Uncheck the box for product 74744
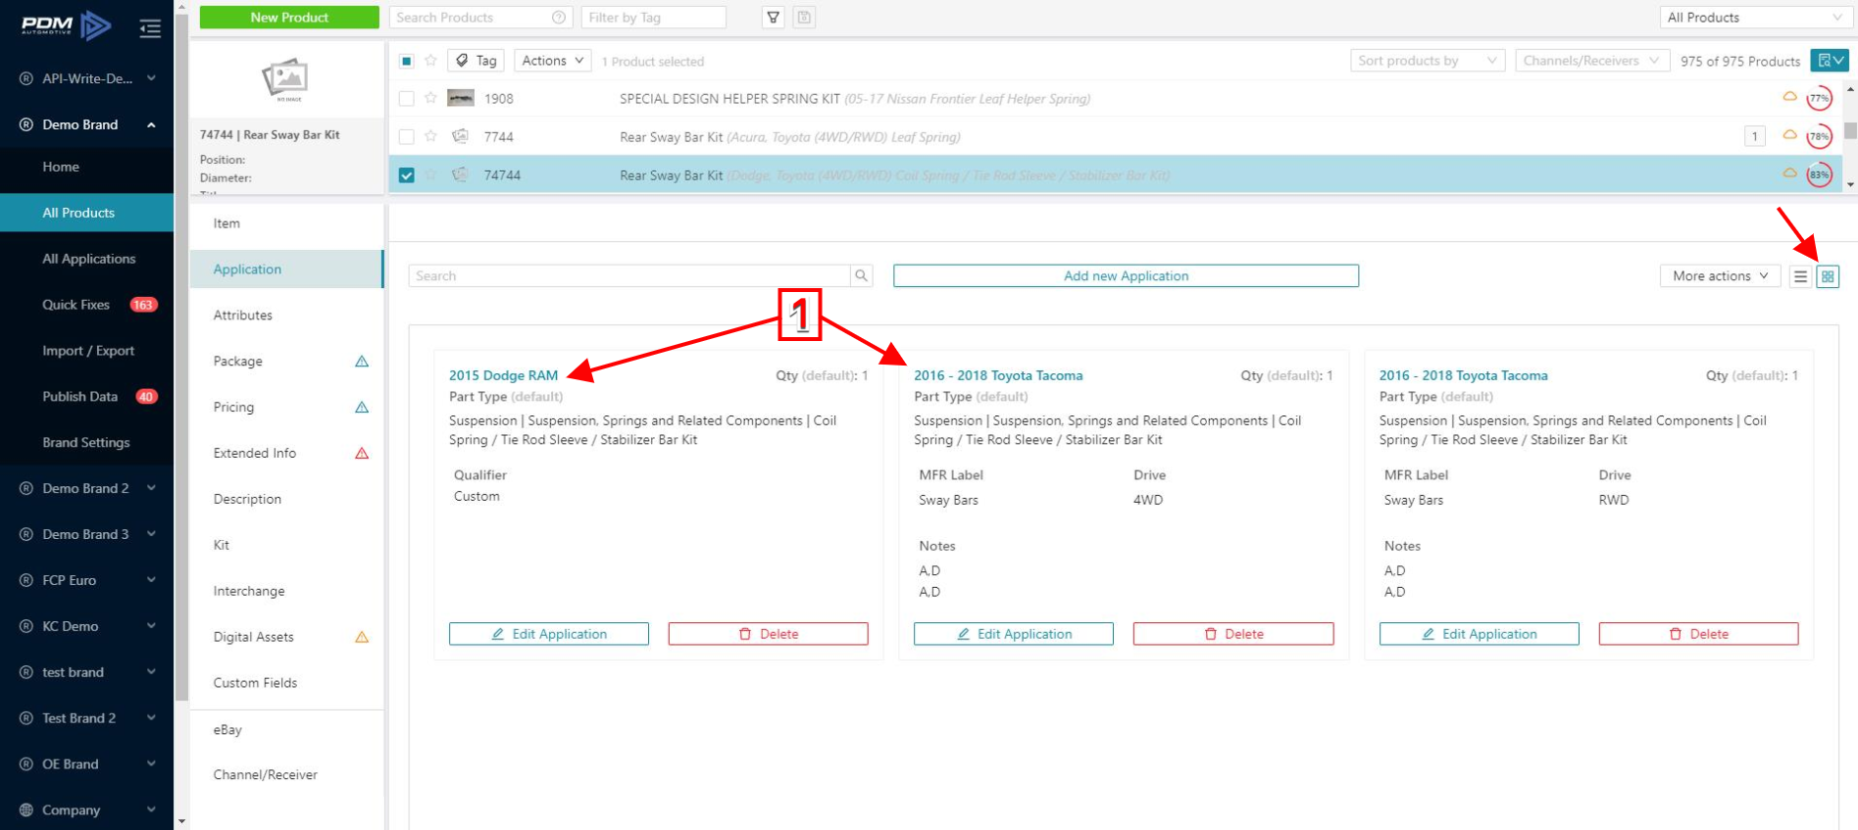The image size is (1858, 830). pos(406,175)
